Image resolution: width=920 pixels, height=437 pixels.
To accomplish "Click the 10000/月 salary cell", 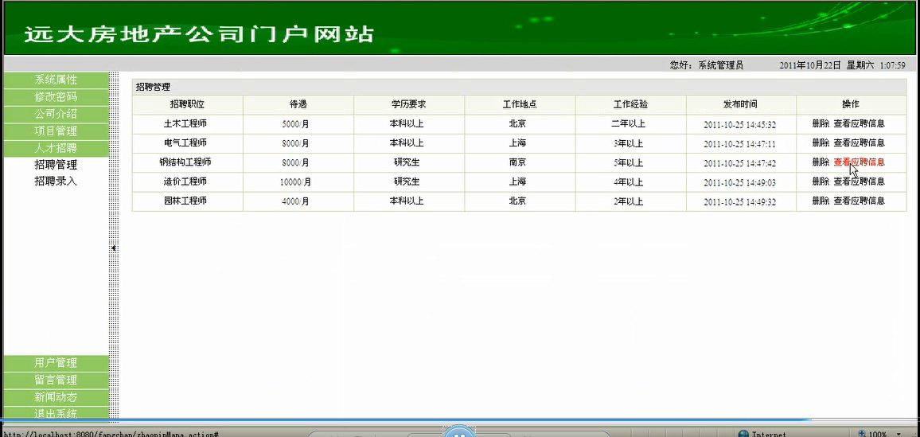I will (298, 181).
